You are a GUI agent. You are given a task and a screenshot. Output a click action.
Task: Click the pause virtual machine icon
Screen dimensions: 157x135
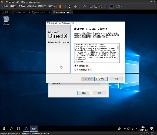point(60,6)
